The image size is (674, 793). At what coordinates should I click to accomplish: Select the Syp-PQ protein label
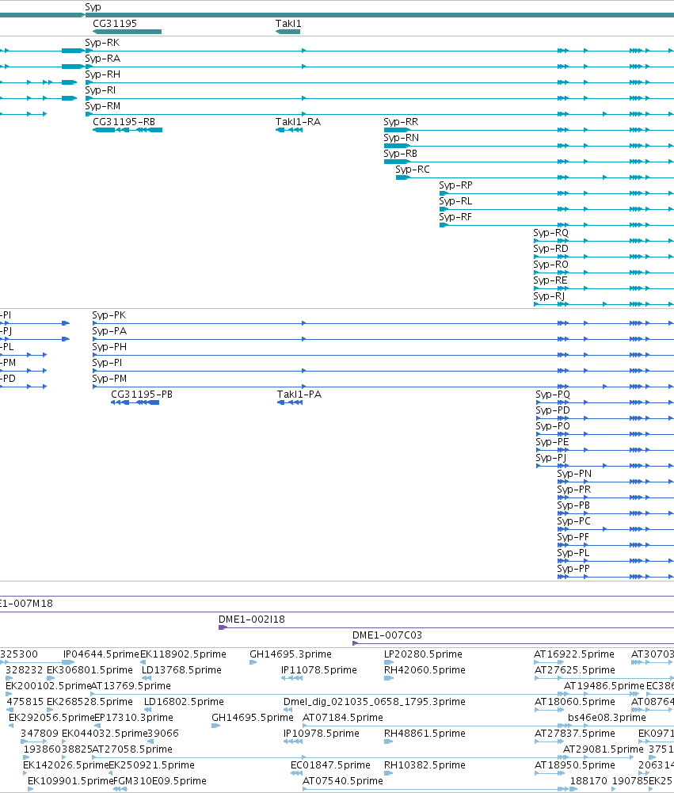(553, 395)
